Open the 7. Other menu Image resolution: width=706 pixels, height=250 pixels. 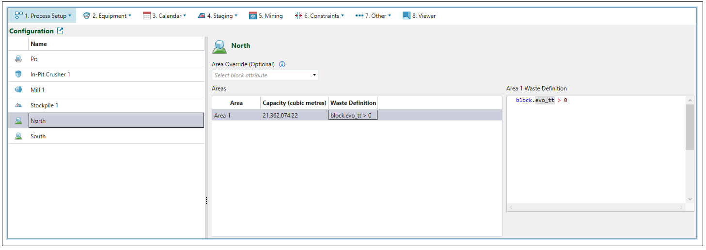point(373,16)
